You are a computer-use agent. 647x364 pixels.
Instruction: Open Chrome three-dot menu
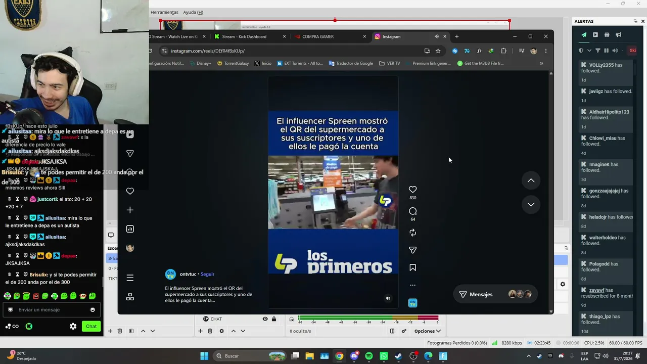point(545,51)
